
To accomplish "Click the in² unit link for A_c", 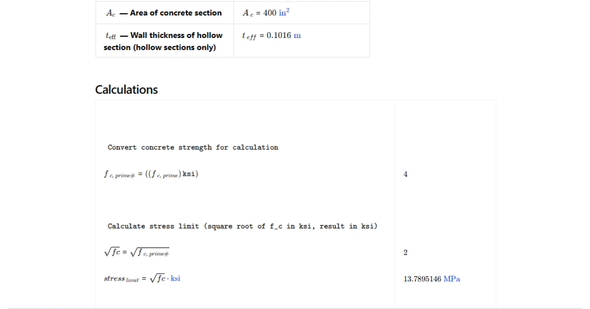I will (284, 12).
